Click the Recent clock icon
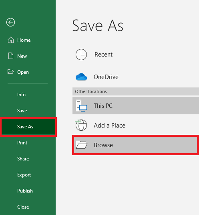This screenshot has height=215, width=199. pos(81,55)
